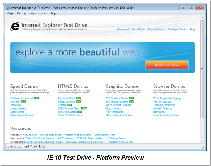Open CSS3.info Selectors Test link
Screen dimensions: 211x166
pyautogui.click(x=90, y=138)
